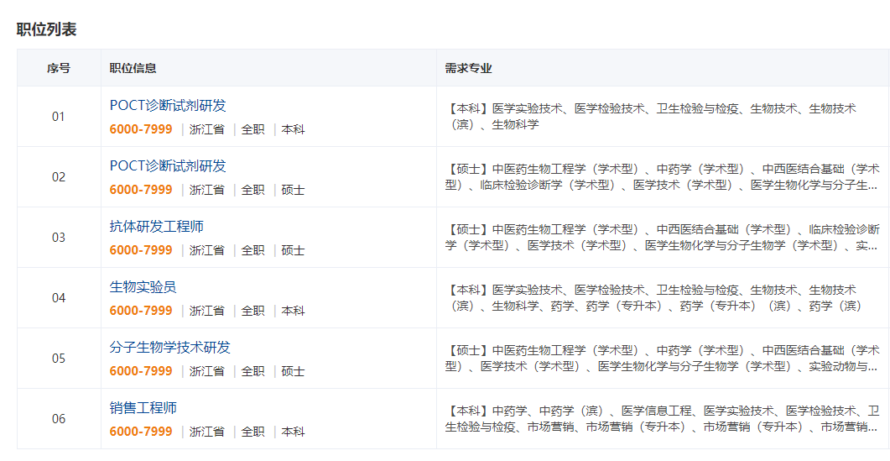Image resolution: width=890 pixels, height=461 pixels.
Task: Click 浙江省 in the 抗体研发工程师 row
Action: [206, 250]
